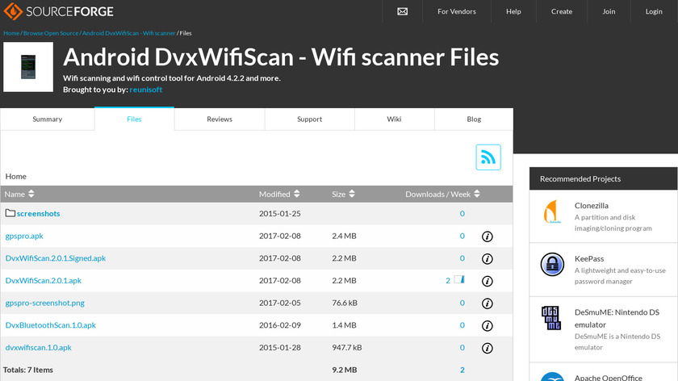Image resolution: width=678 pixels, height=381 pixels.
Task: Sort files by Name column arrows
Action: pyautogui.click(x=31, y=195)
